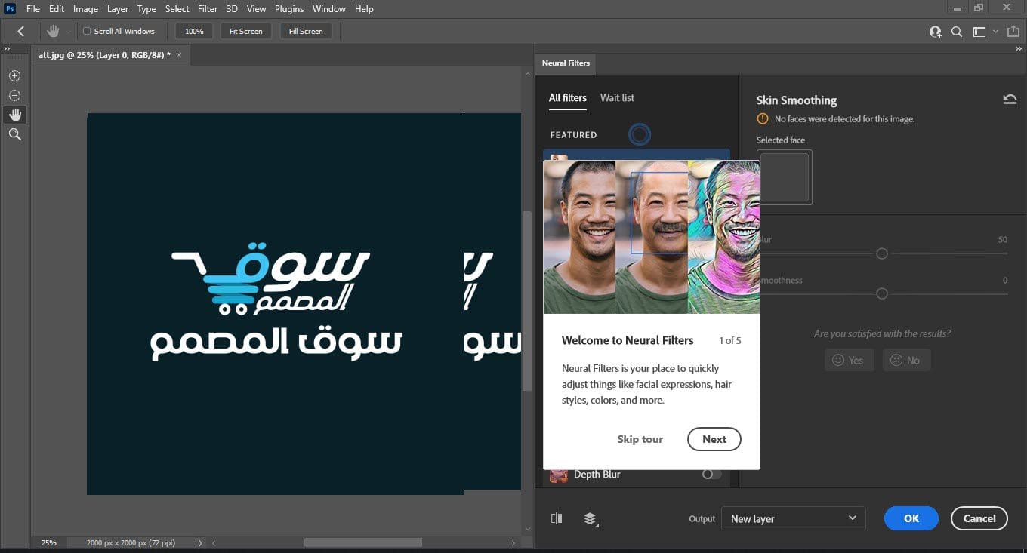
Task: Click Next in the welcome tour
Action: (714, 439)
